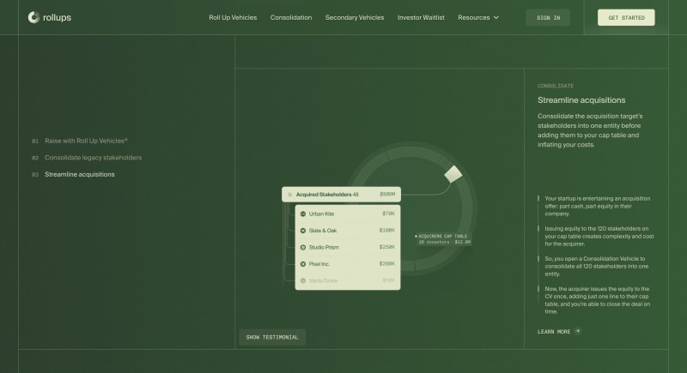
Task: Click the highlighted segment on the ring chart
Action: click(x=453, y=174)
